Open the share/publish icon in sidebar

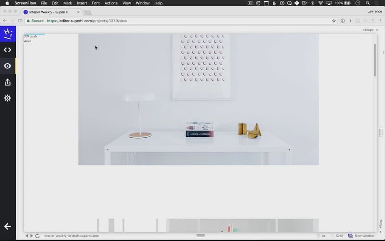(7, 82)
